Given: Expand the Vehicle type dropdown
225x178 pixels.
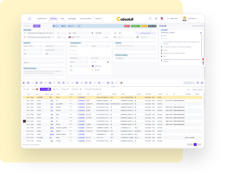Looking at the screenshot, I should [78, 58].
